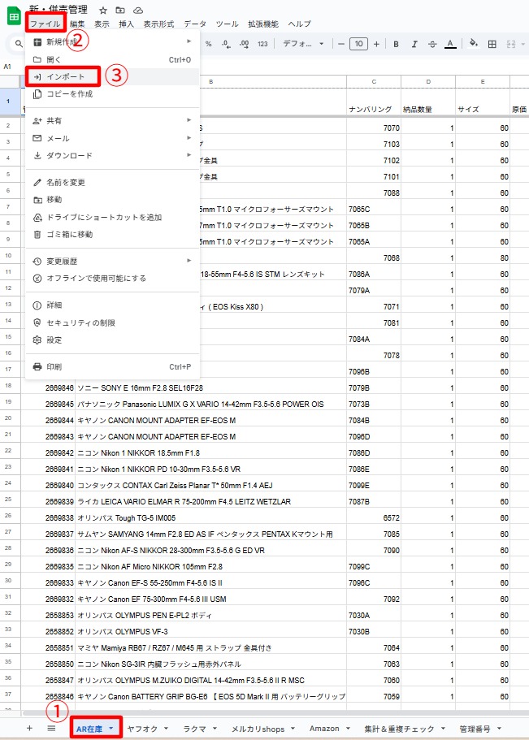Click the cloud save status icon

click(x=138, y=10)
